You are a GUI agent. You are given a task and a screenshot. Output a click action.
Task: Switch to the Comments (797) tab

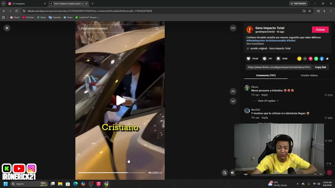click(x=266, y=75)
